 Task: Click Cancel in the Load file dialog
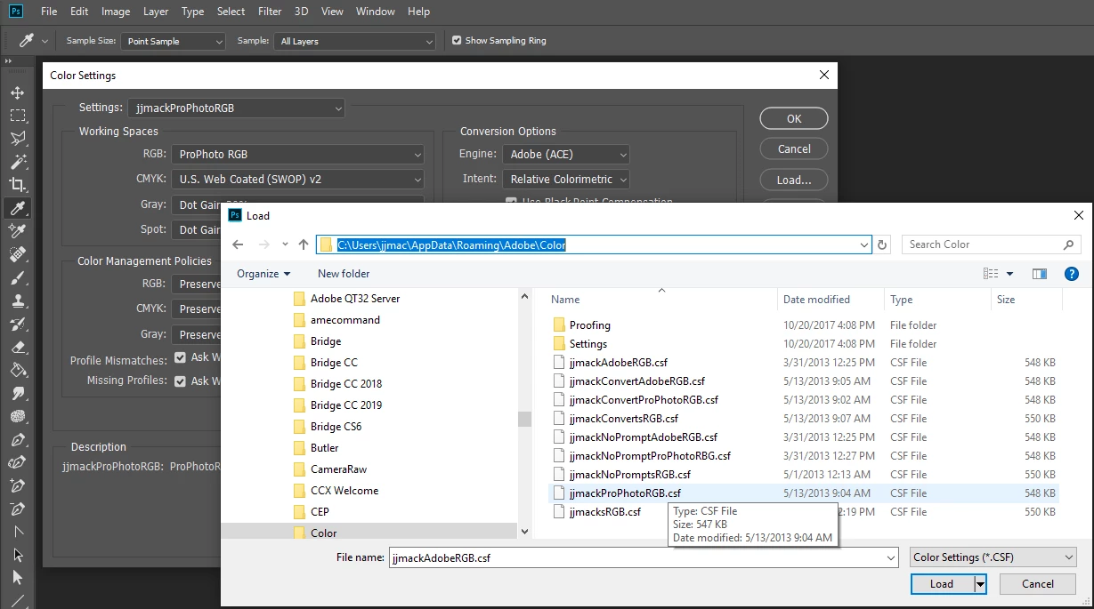[x=1038, y=584]
